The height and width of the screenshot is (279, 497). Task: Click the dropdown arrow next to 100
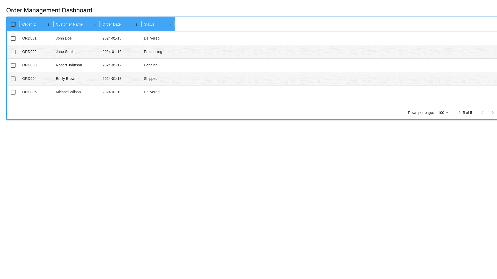point(447,113)
